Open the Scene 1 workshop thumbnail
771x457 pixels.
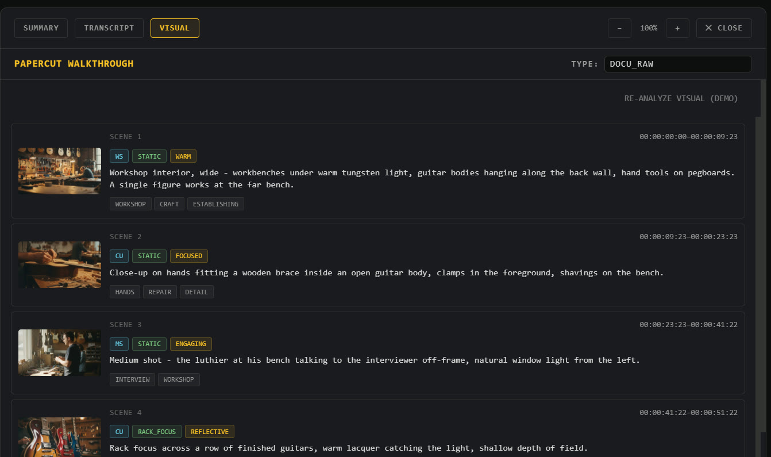60,171
